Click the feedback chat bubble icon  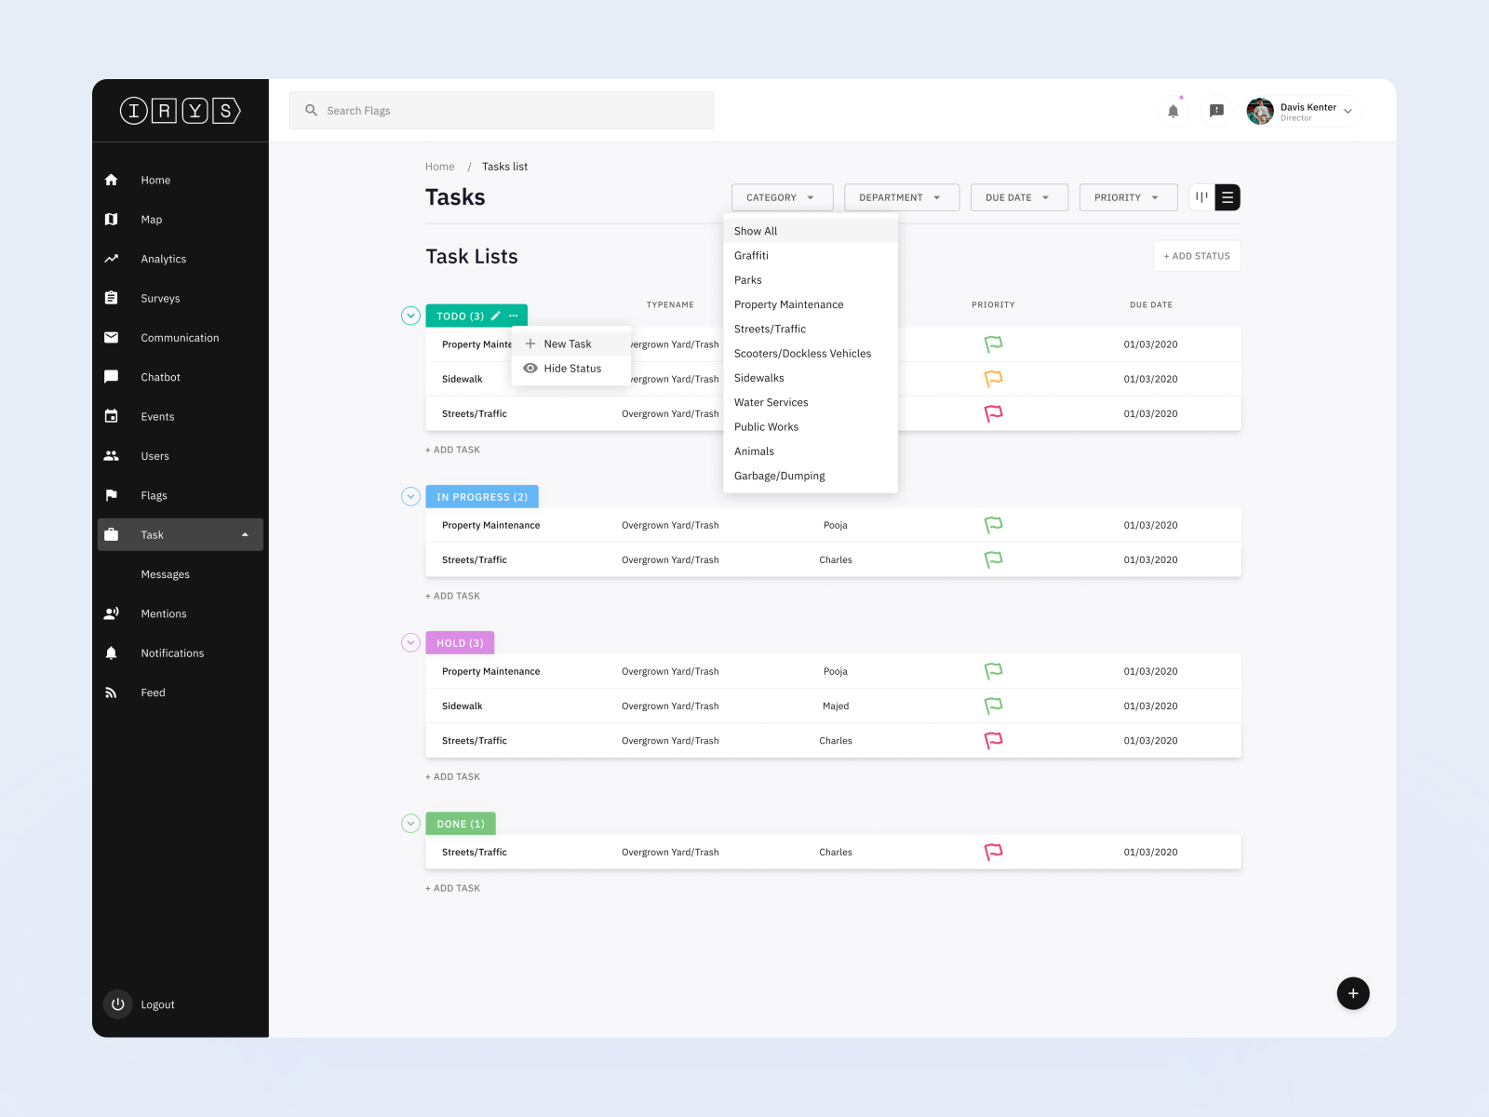(x=1215, y=111)
